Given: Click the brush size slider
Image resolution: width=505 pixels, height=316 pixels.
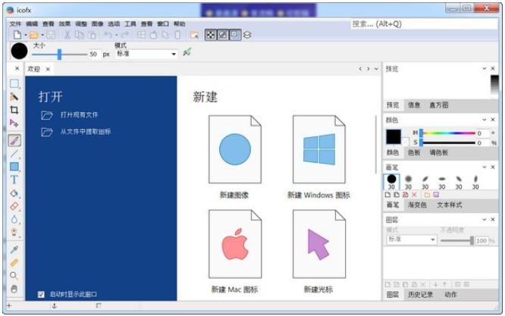Looking at the screenshot, I should click(60, 55).
